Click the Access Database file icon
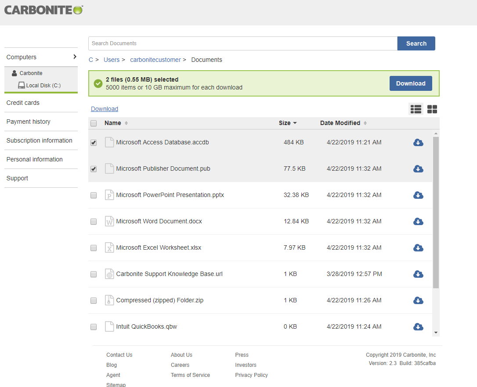This screenshot has width=477, height=387. 109,142
